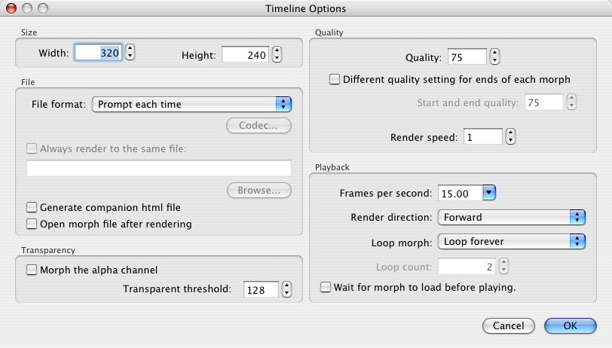Toggle Morph the alpha channel checkbox
612x348 pixels.
[x=32, y=270]
